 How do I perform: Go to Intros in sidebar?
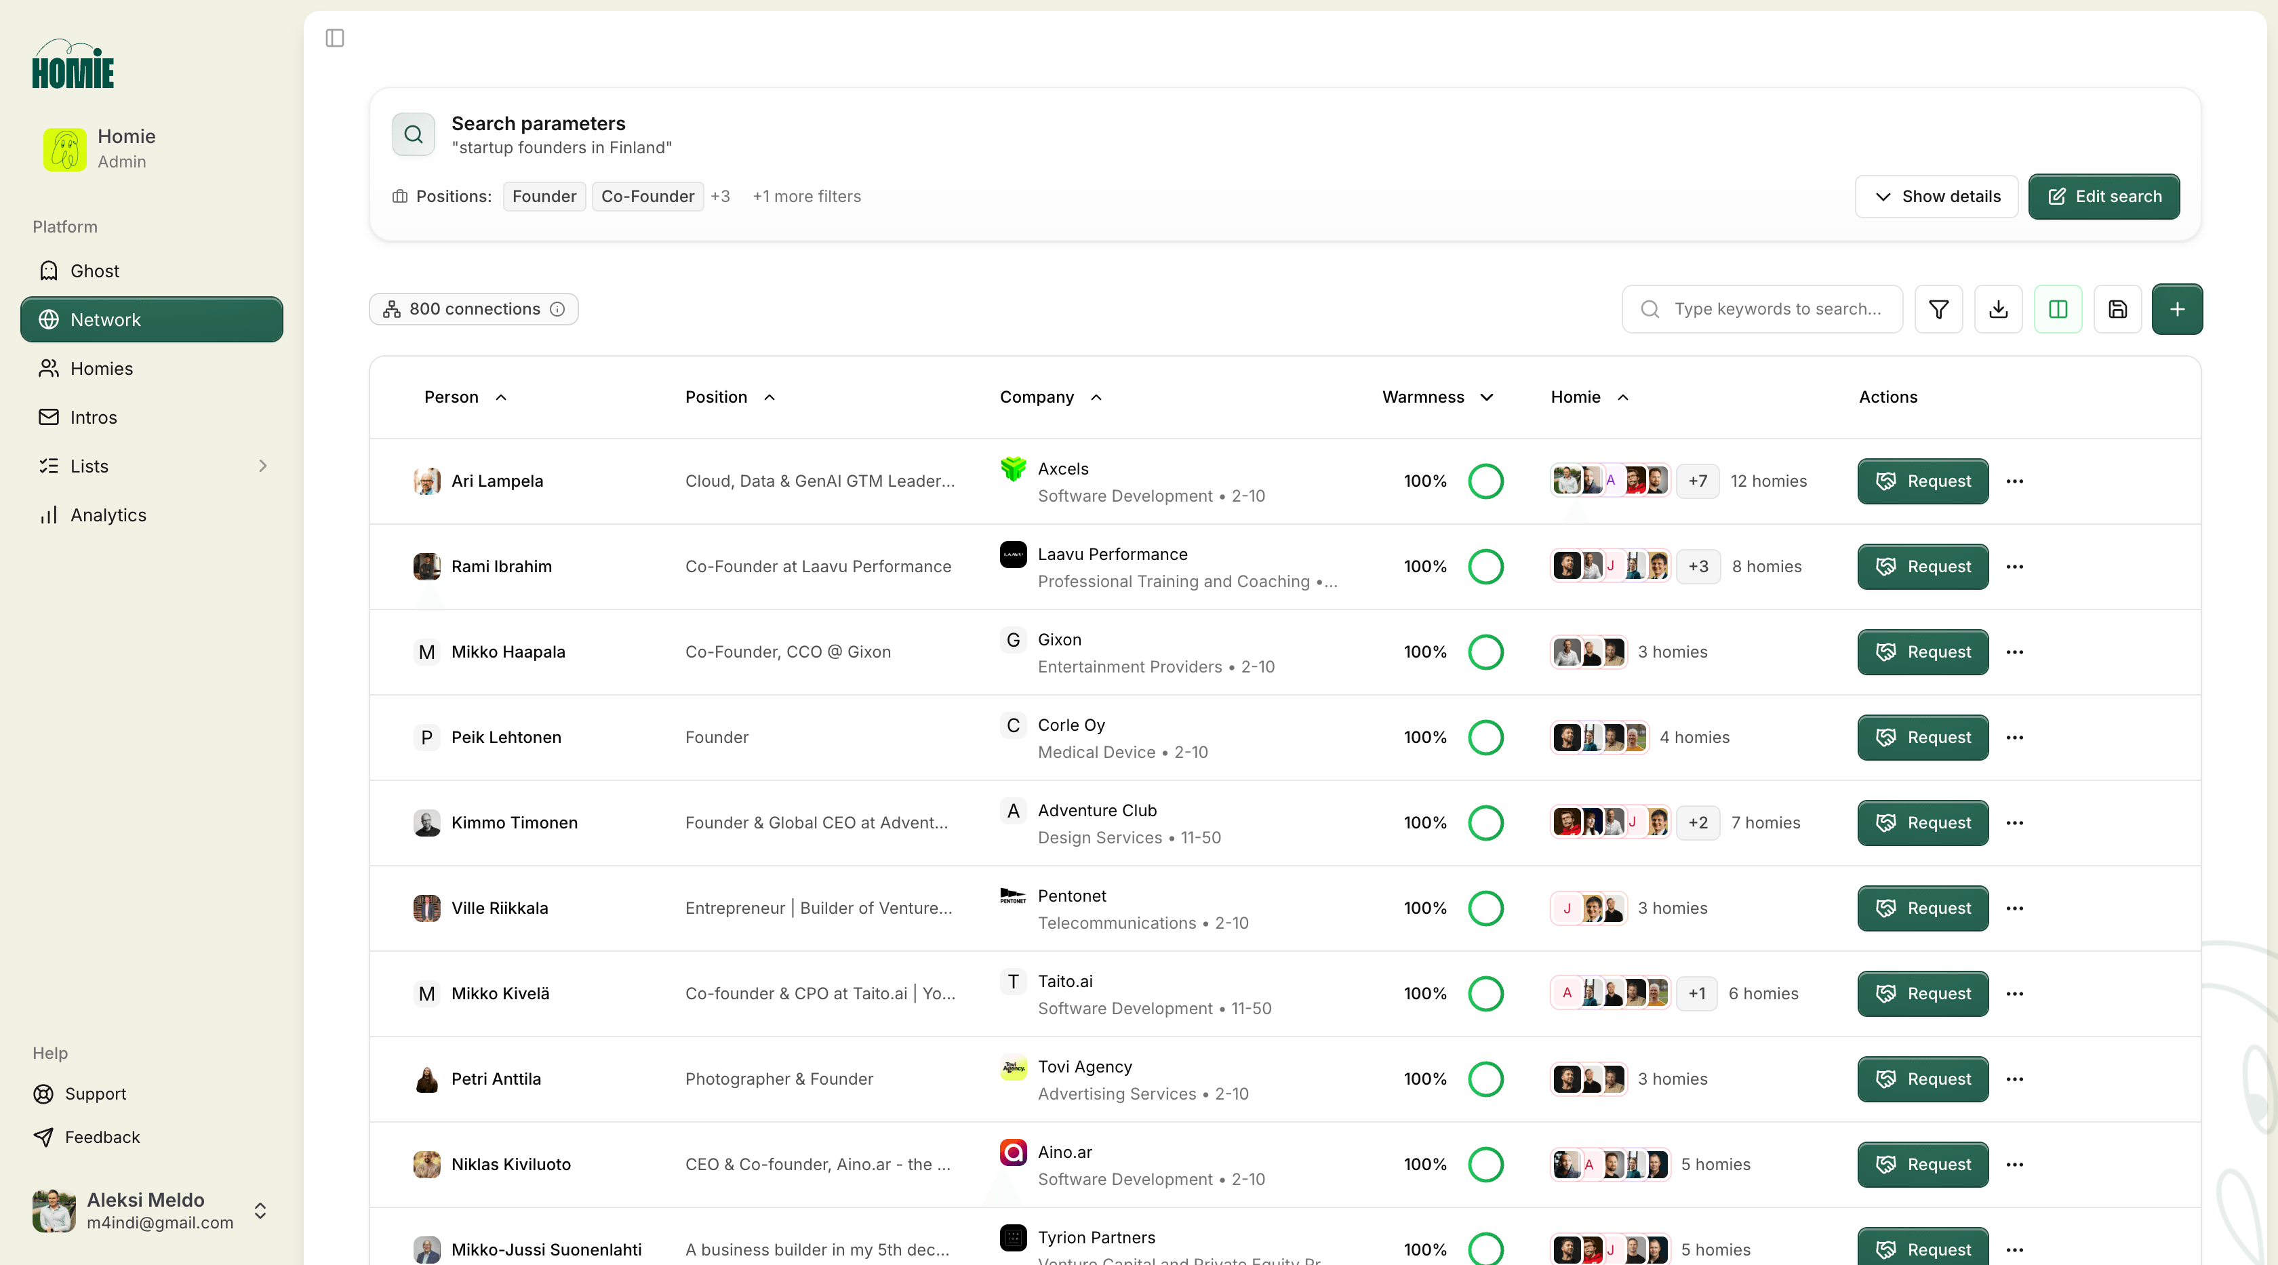click(93, 417)
